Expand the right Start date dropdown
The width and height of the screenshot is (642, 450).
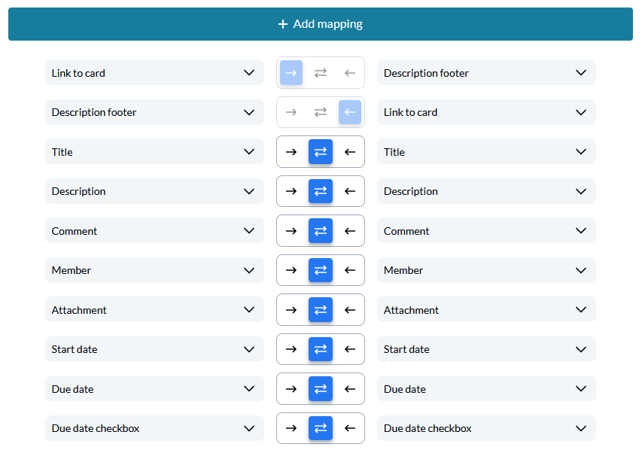(x=485, y=349)
